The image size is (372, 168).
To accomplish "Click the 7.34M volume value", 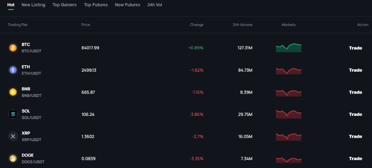I will (246, 159).
